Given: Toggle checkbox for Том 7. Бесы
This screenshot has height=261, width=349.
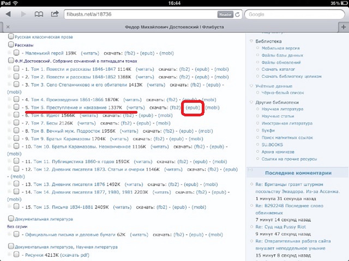Looking at the screenshot, I should 17,123.
